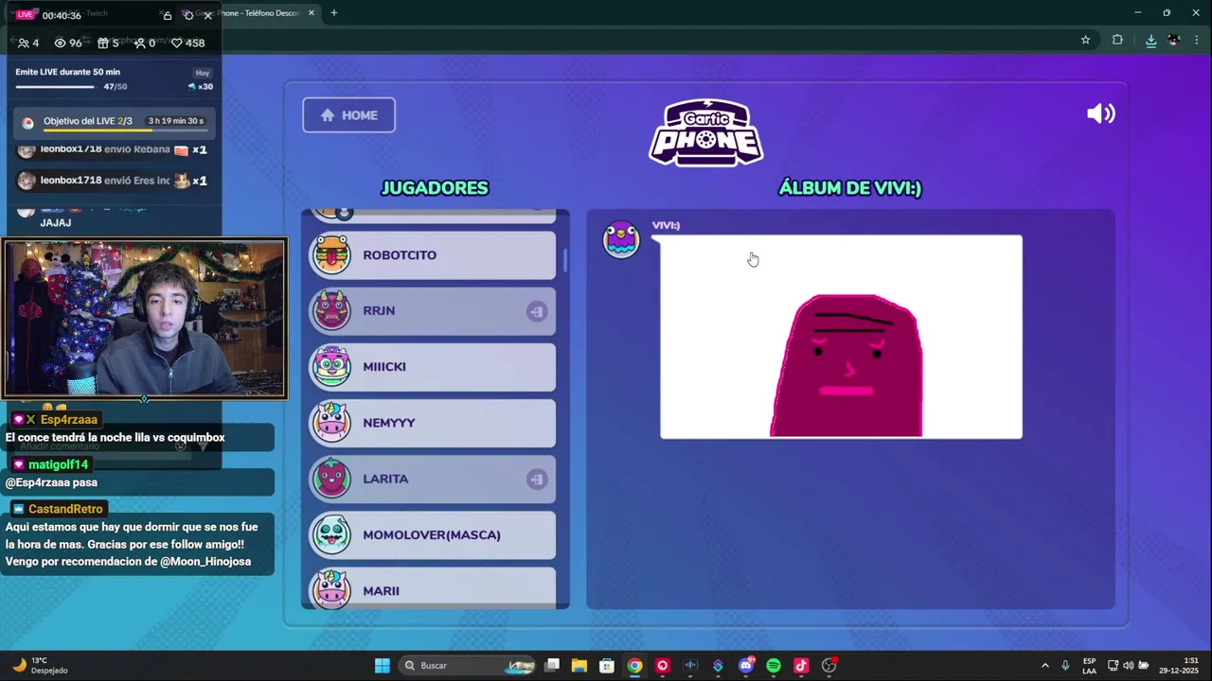The image size is (1212, 681).
Task: Select NEMYYY's unicorn avatar
Action: pos(331,423)
